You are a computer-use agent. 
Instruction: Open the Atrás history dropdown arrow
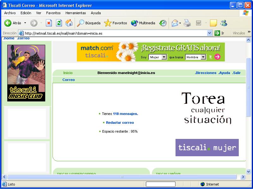point(25,23)
